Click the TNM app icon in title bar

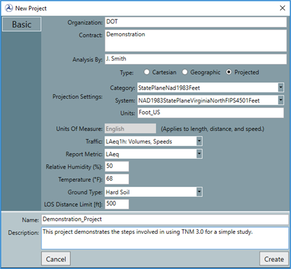[9, 8]
